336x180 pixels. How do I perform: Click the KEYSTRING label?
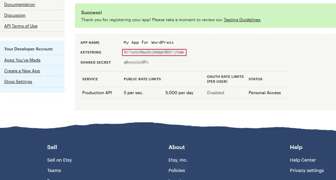pos(91,52)
